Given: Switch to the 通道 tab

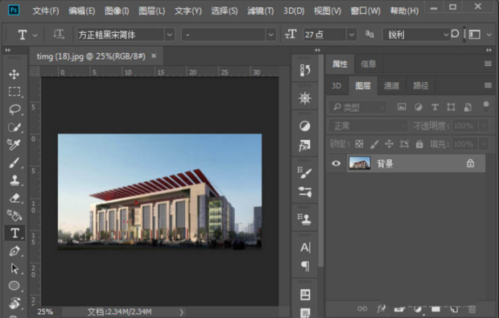Looking at the screenshot, I should point(391,85).
